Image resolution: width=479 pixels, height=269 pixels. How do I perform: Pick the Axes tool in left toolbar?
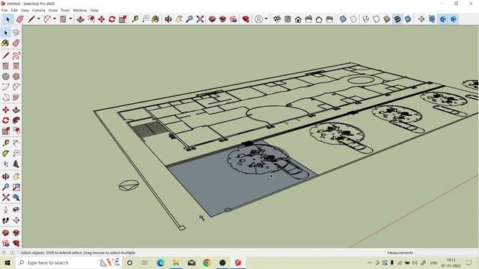click(6, 164)
